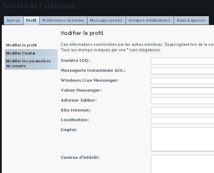Click the Emploi label
Viewport: 214px width, 173px height.
pyautogui.click(x=69, y=130)
